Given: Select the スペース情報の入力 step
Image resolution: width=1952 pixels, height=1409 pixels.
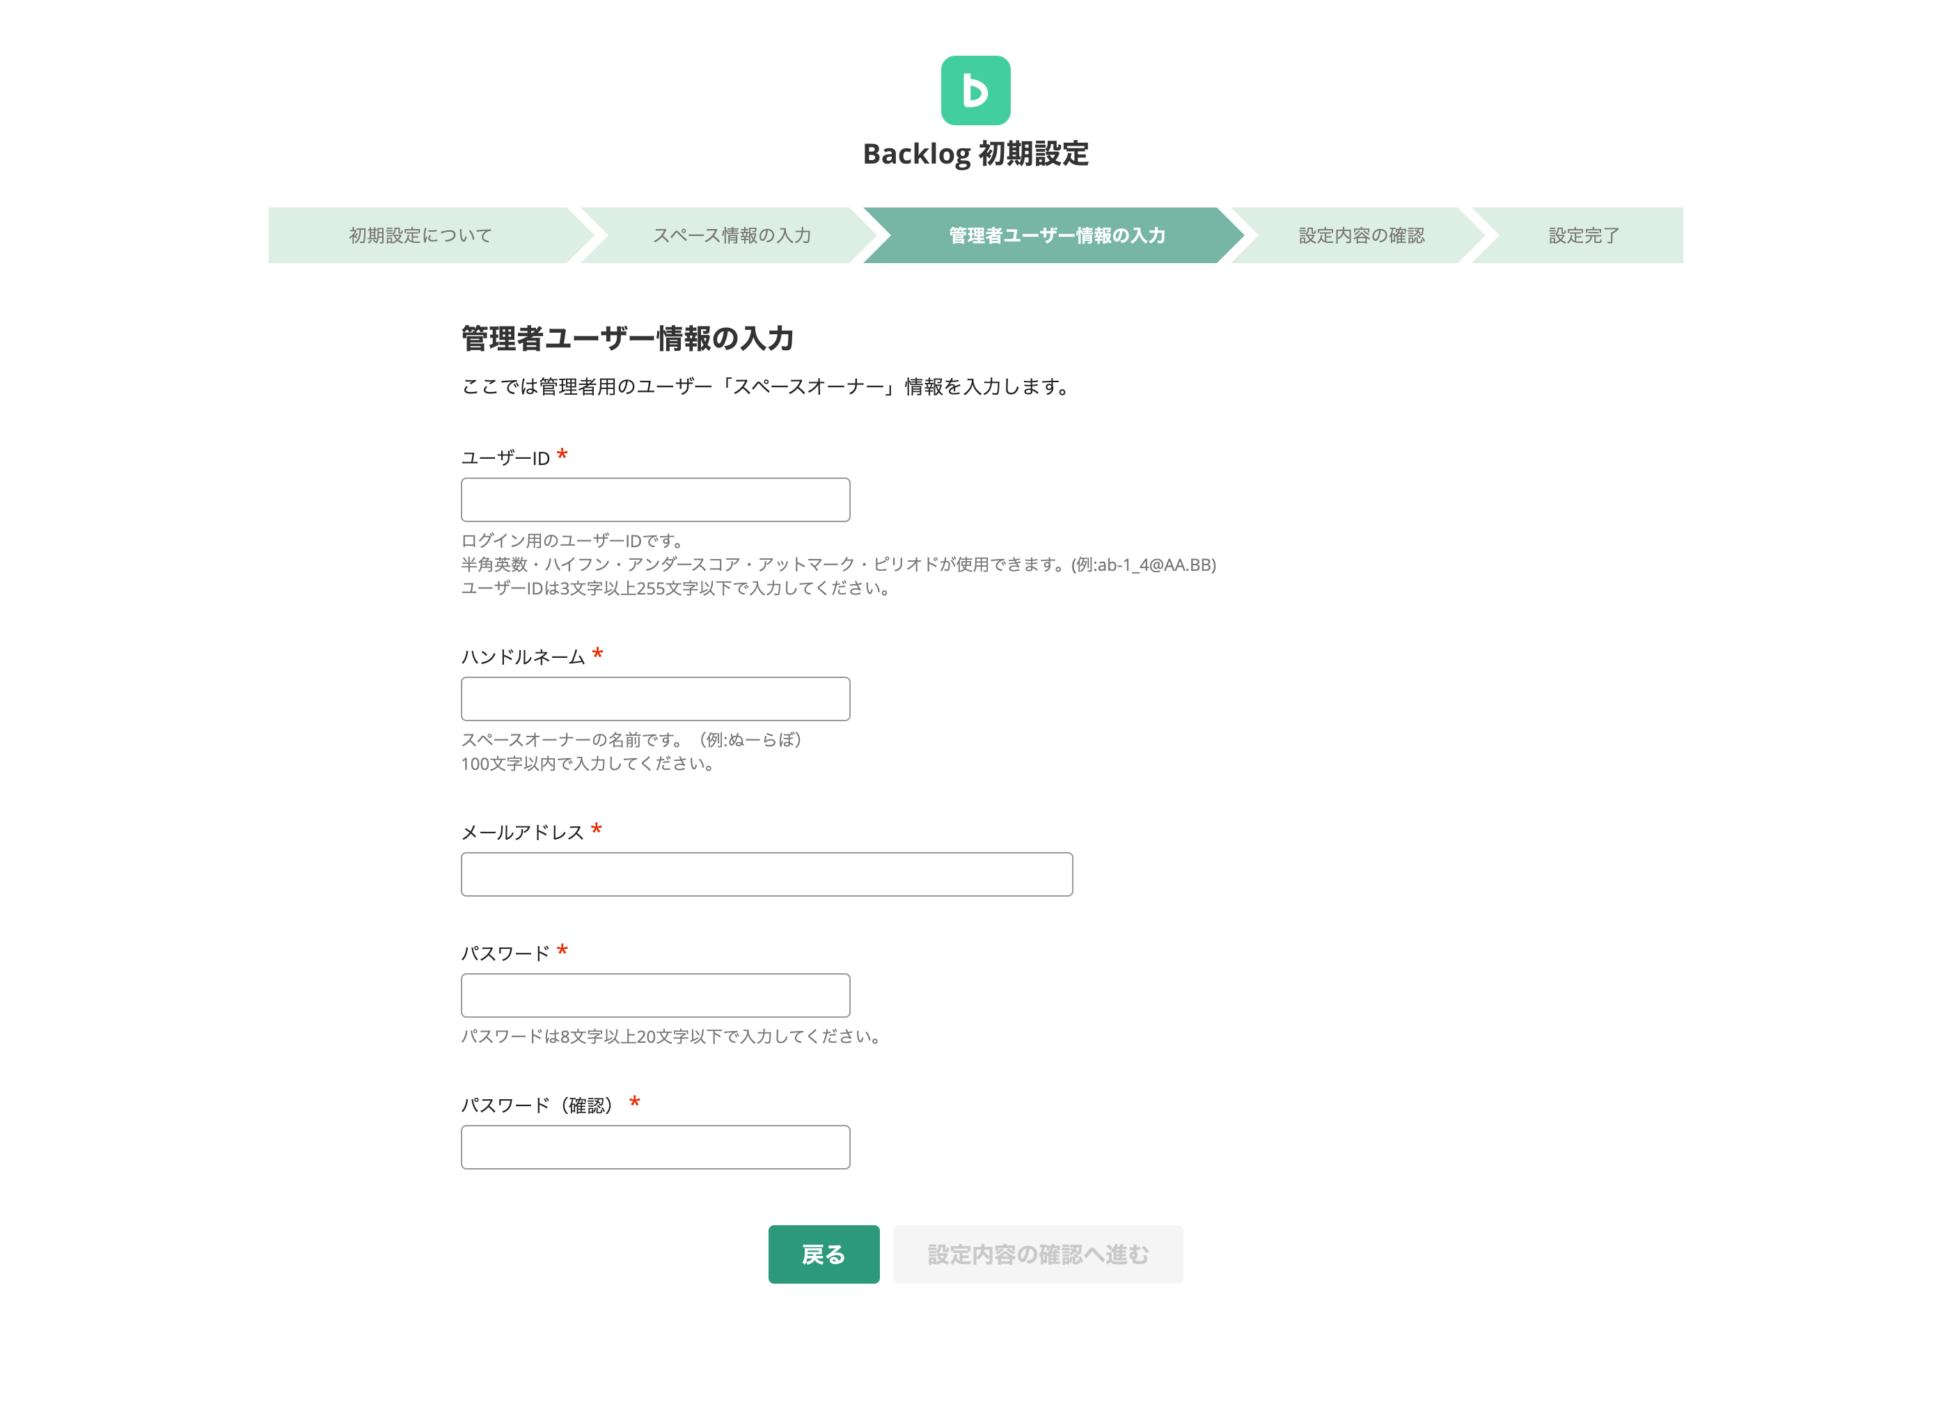Looking at the screenshot, I should pyautogui.click(x=732, y=235).
